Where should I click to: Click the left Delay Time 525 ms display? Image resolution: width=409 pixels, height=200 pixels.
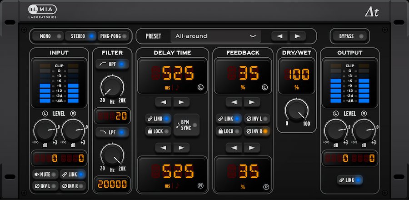[172, 75]
